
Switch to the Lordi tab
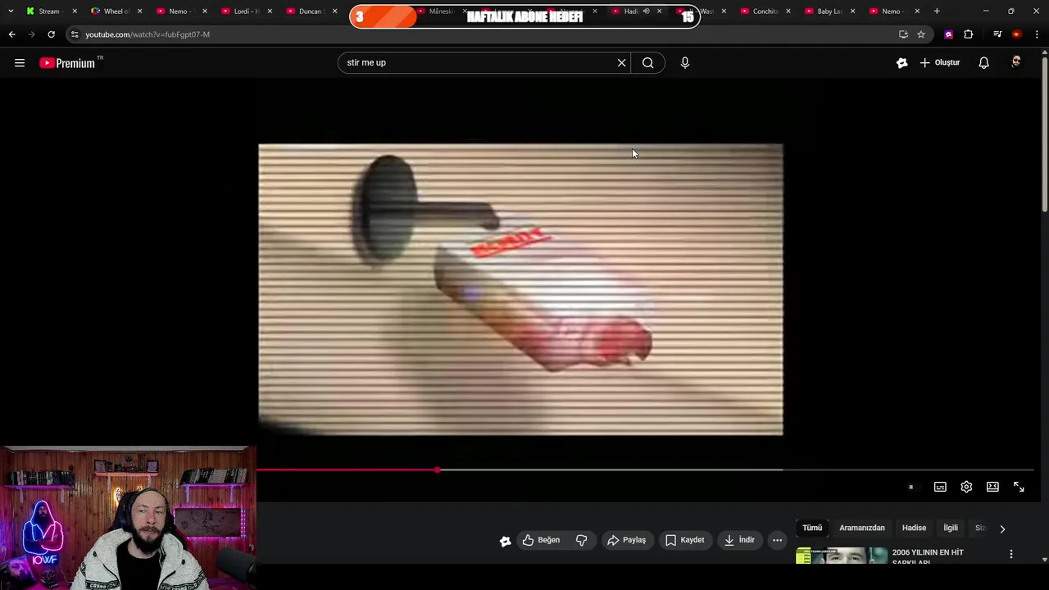coord(244,11)
